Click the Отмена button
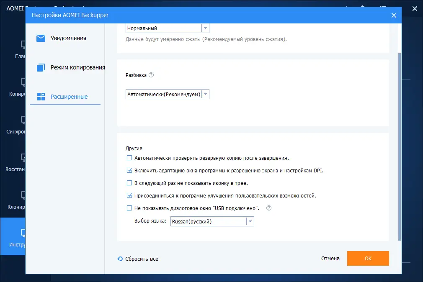 click(330, 258)
